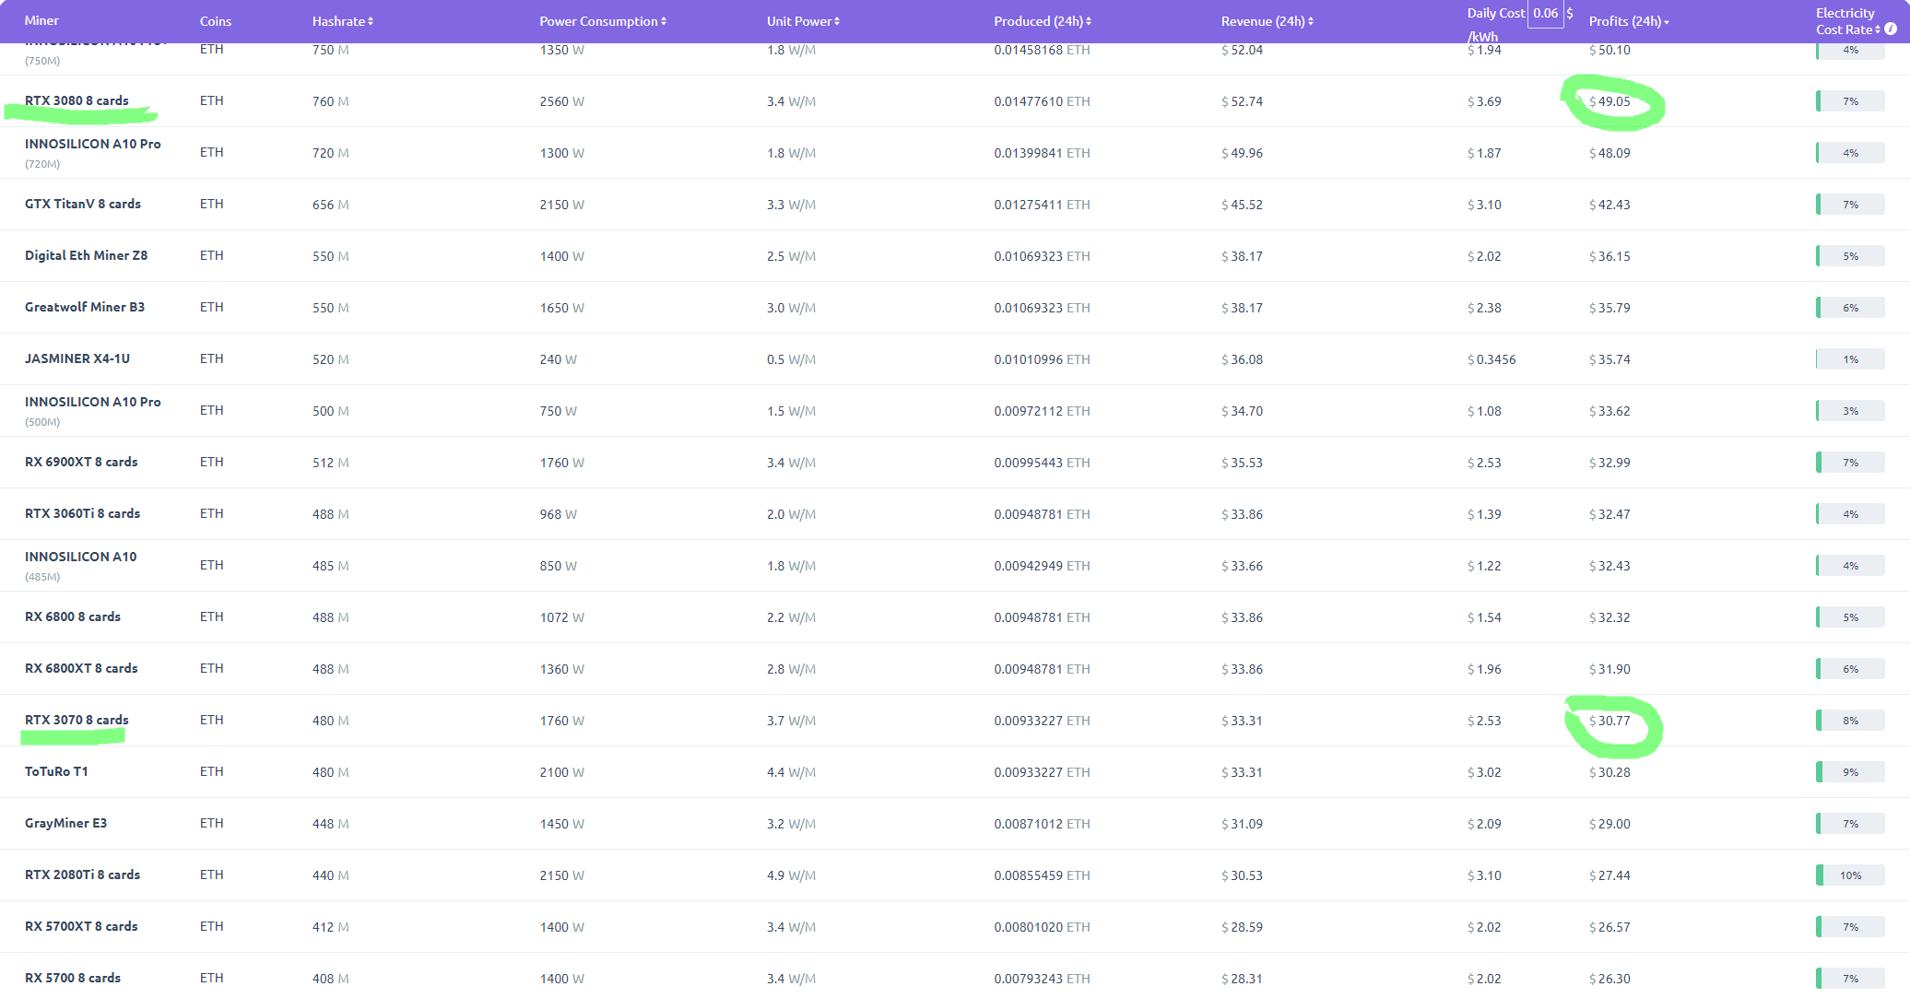Click the RTX 2080Ti 10% cost rate bar
Viewport: 1910px width, 998px height.
coord(1849,875)
